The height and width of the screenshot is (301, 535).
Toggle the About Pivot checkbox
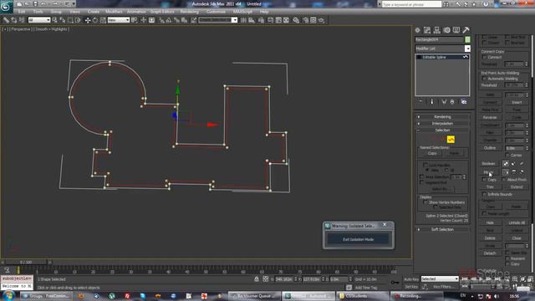[x=504, y=180]
